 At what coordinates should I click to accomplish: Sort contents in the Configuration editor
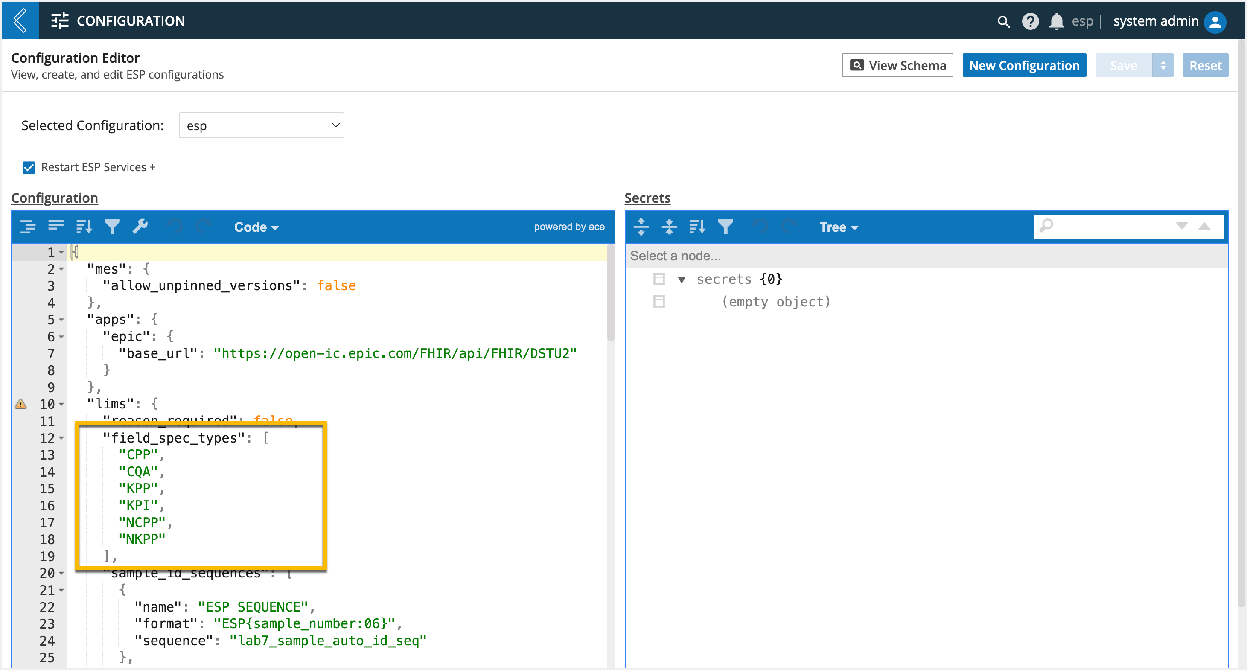coord(84,227)
